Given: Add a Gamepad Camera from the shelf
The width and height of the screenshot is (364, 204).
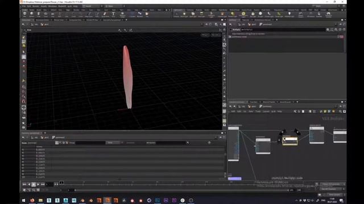Looking at the screenshot, I should 329,15.
